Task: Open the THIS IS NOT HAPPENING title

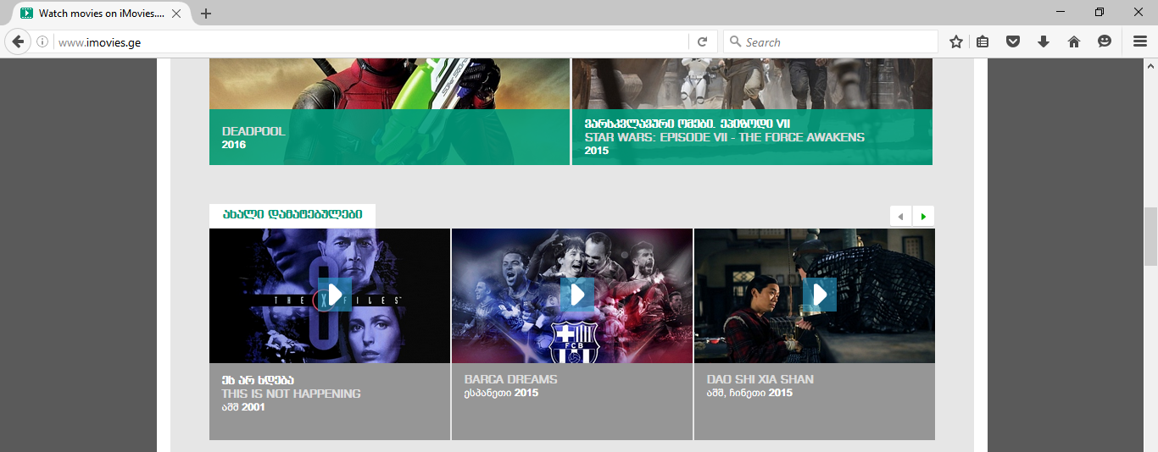Action: tap(291, 394)
